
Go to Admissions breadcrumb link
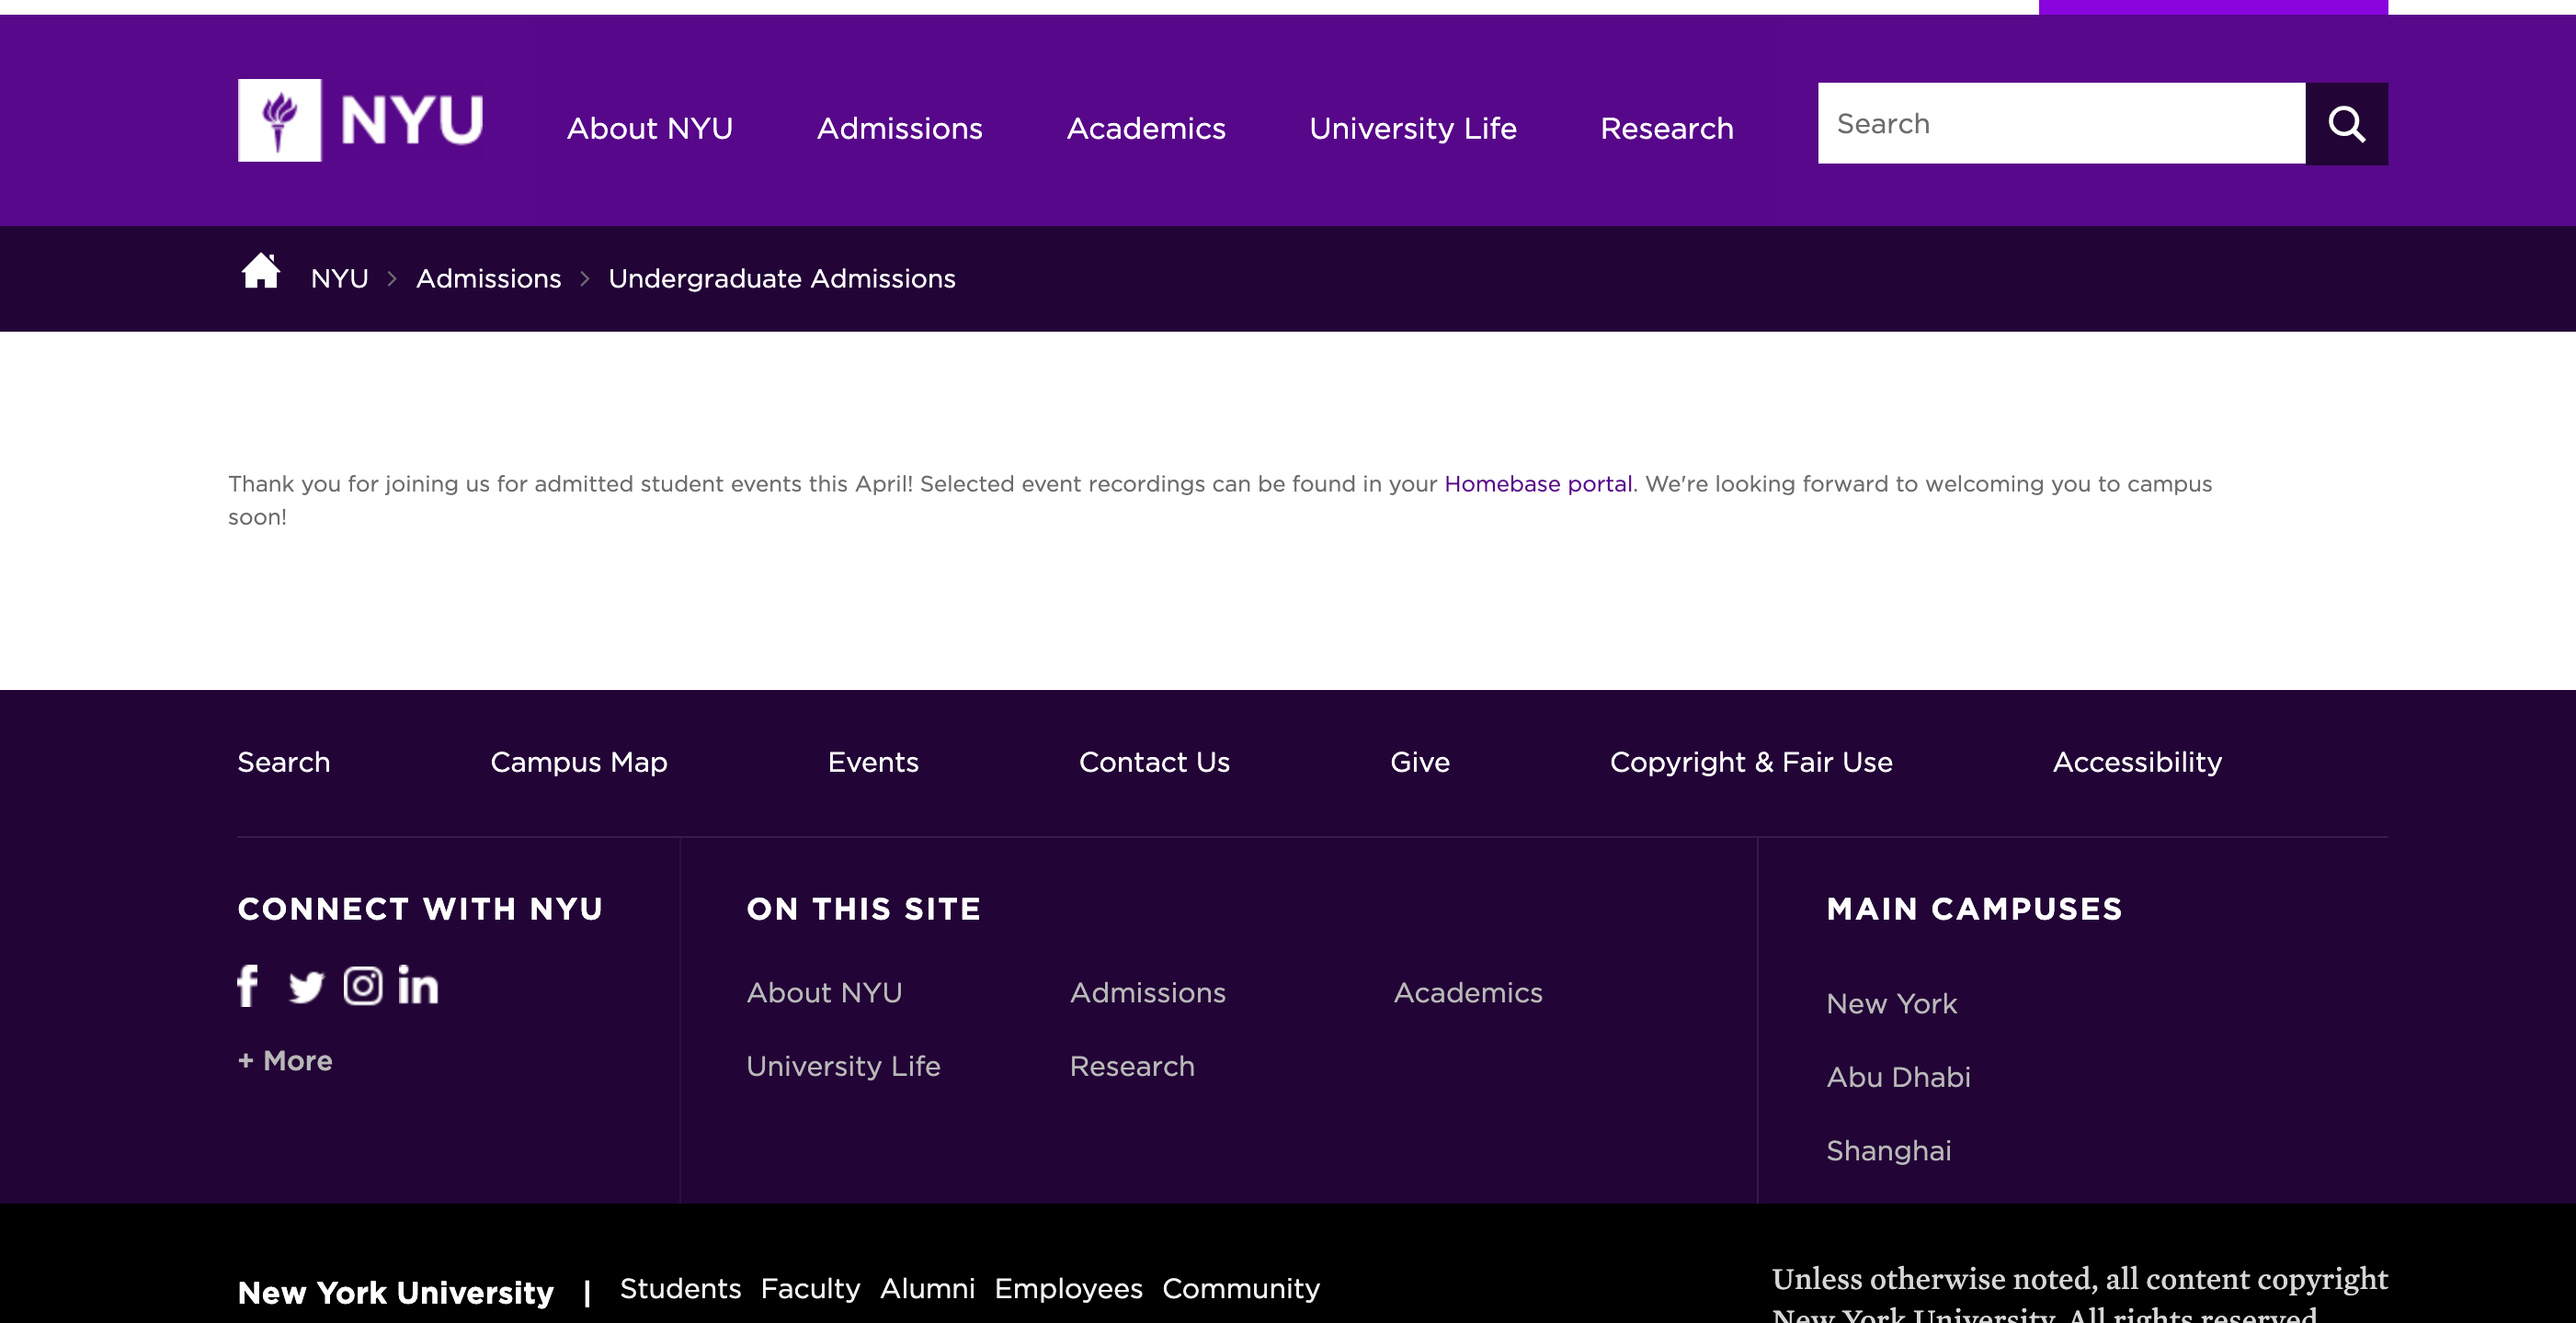click(x=488, y=278)
